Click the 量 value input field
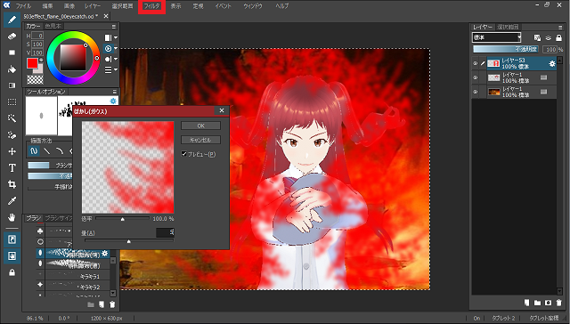The image size is (570, 324). point(165,232)
